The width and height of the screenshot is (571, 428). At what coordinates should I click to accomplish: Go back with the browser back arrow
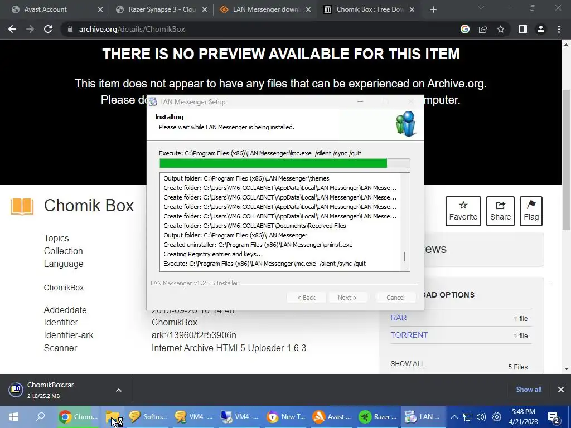coord(12,29)
